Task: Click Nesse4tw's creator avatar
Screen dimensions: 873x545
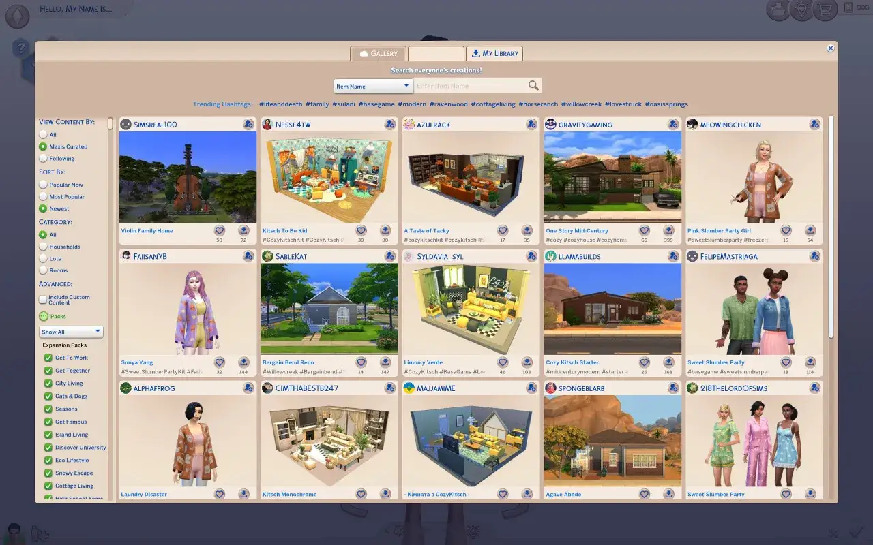Action: (266, 124)
